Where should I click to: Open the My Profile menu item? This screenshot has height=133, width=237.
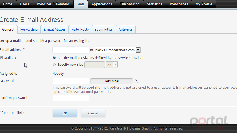tap(204, 4)
